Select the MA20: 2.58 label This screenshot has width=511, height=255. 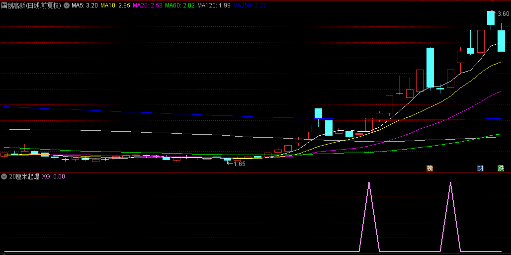coord(148,5)
